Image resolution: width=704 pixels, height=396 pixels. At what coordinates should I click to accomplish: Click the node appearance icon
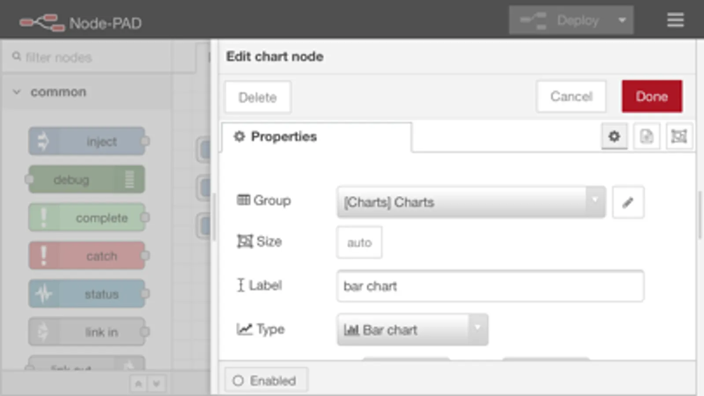pos(679,136)
